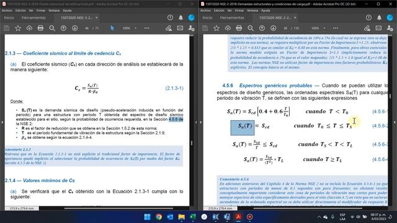Screen dimensions: 397x223
Task: Switch to Inicio tab in NSE-3 window
Action: [x=9, y=18]
